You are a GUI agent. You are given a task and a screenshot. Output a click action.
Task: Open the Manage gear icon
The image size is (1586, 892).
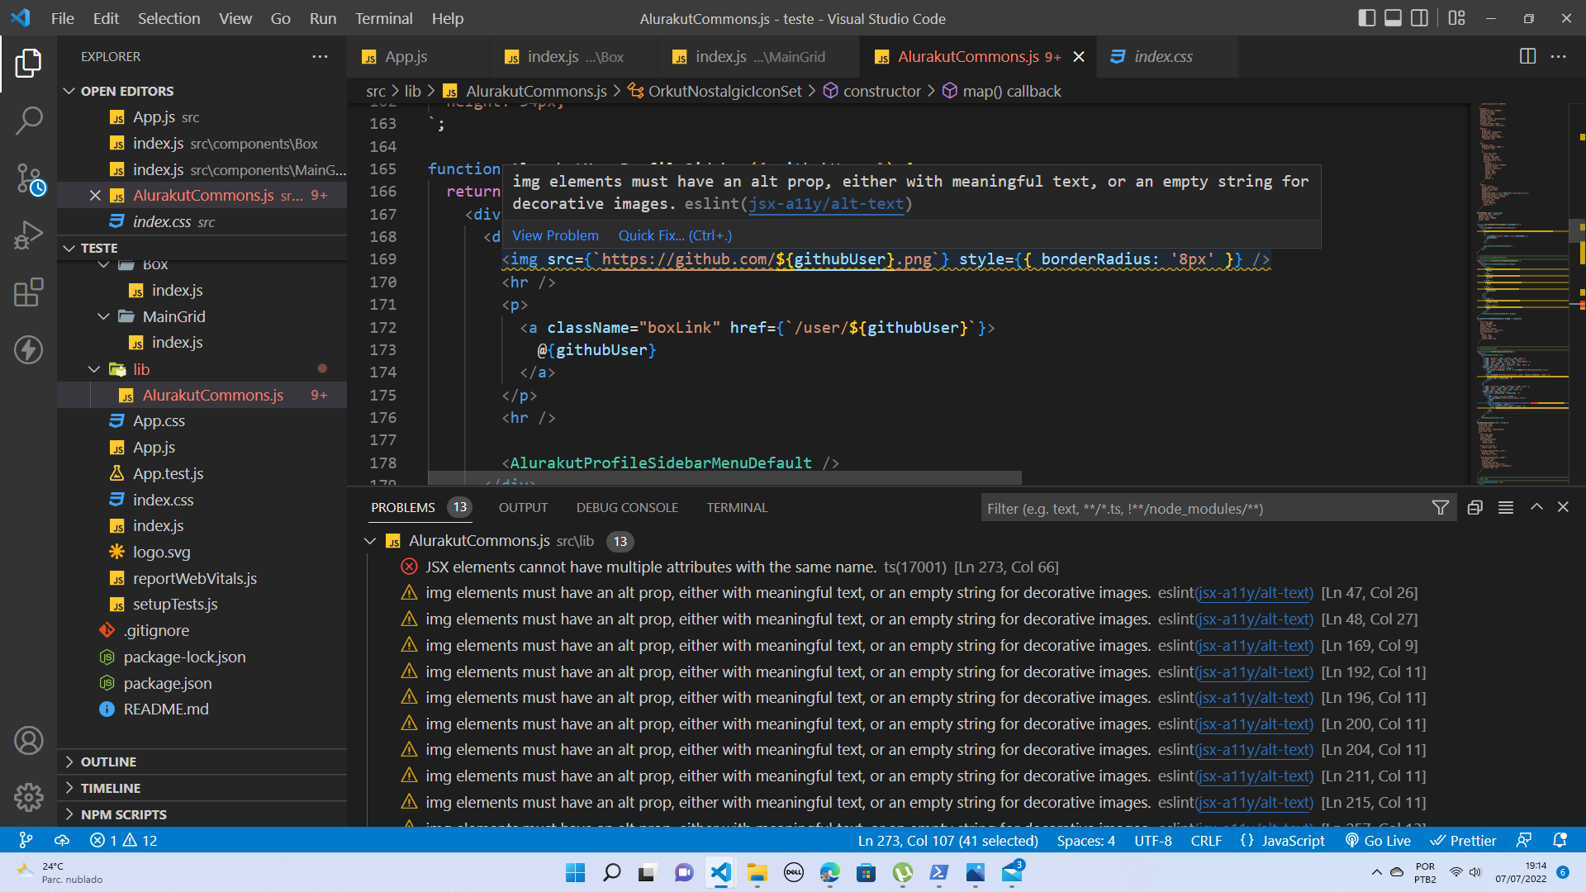click(x=28, y=797)
